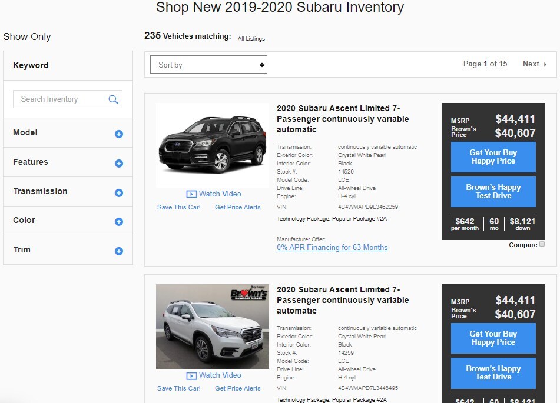Go to the Next results page

[535, 64]
